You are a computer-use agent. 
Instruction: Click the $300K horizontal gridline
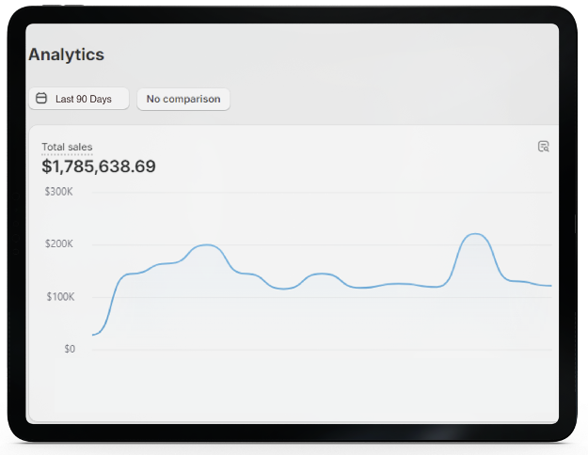pyautogui.click(x=320, y=192)
